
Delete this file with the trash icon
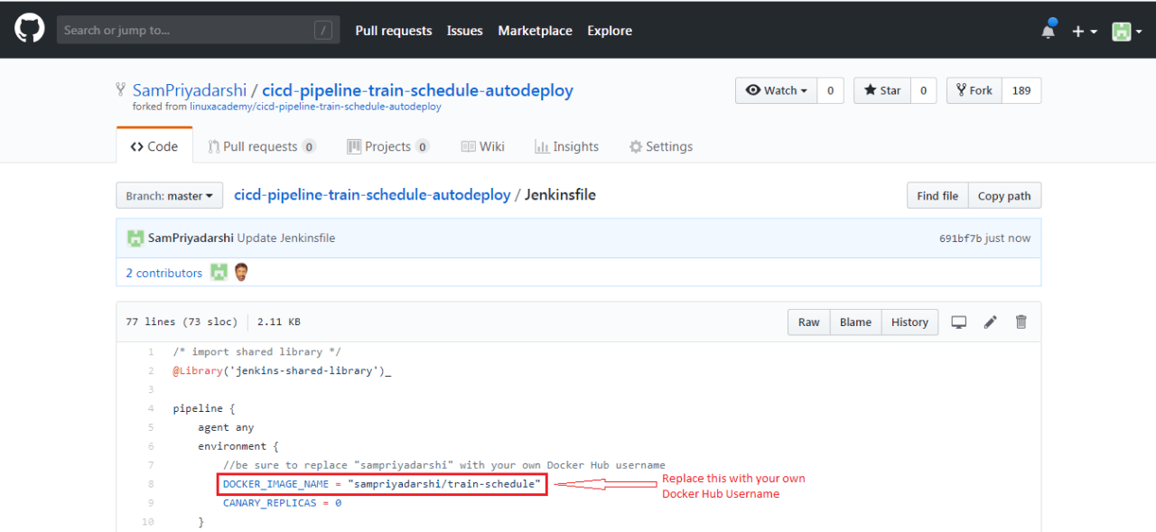tap(1021, 322)
